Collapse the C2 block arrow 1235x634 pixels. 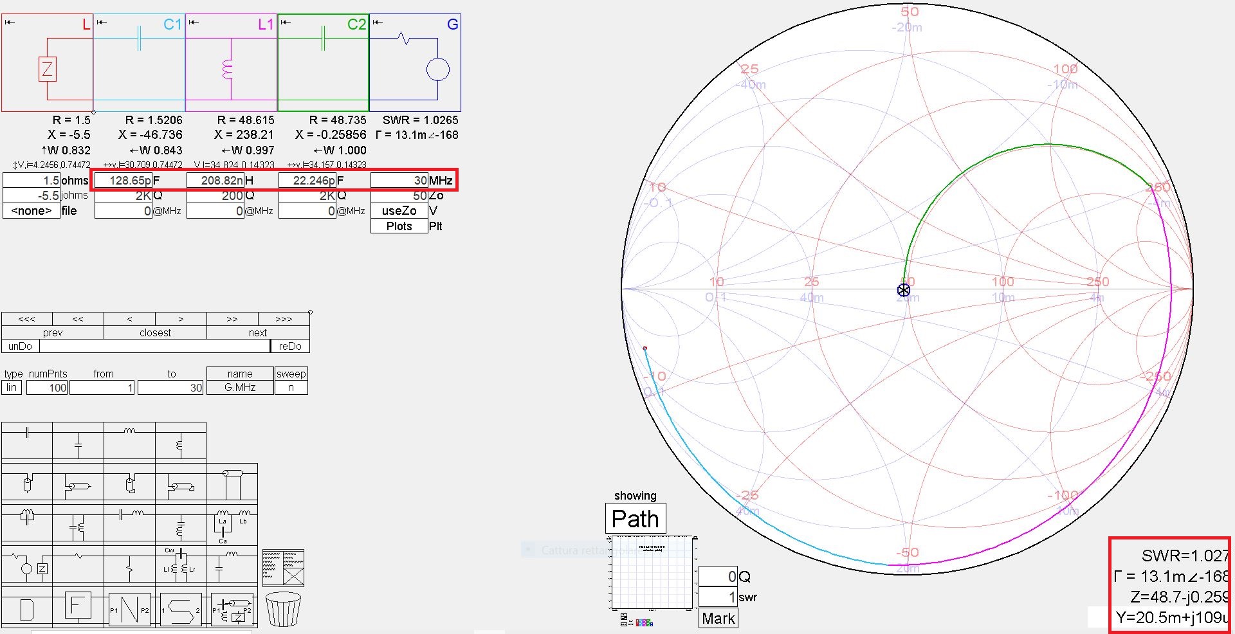tap(286, 23)
